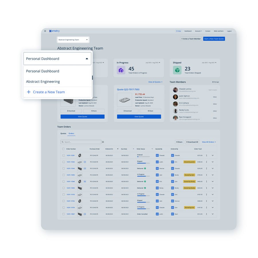The height and width of the screenshot is (258, 258).
Task: Tick the select-all checkbox in the orders header
Action: pyautogui.click(x=63, y=149)
